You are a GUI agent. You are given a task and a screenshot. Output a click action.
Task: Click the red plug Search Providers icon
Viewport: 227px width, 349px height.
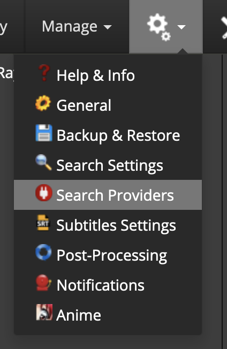tap(44, 193)
